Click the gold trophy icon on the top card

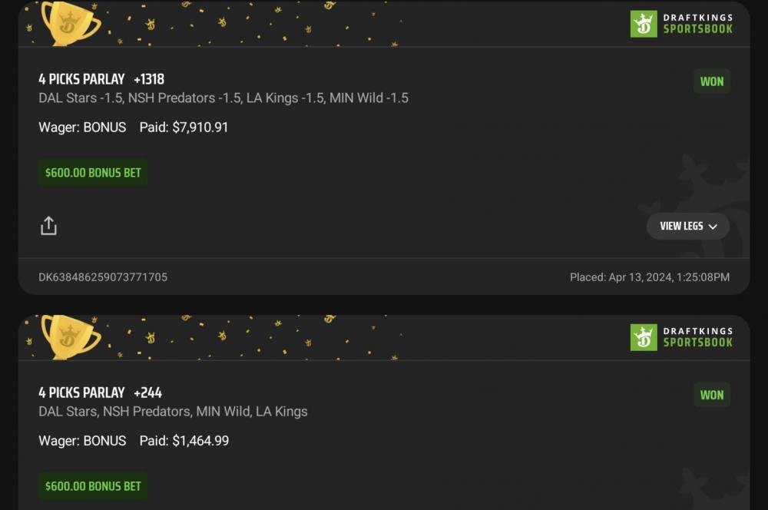(70, 22)
